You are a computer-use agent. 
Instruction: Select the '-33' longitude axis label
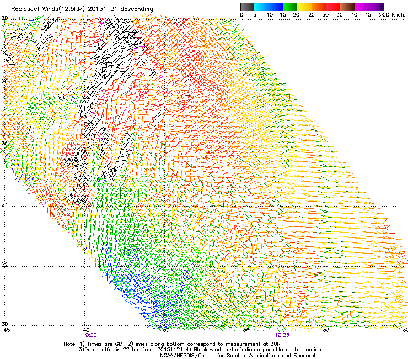[324, 330]
